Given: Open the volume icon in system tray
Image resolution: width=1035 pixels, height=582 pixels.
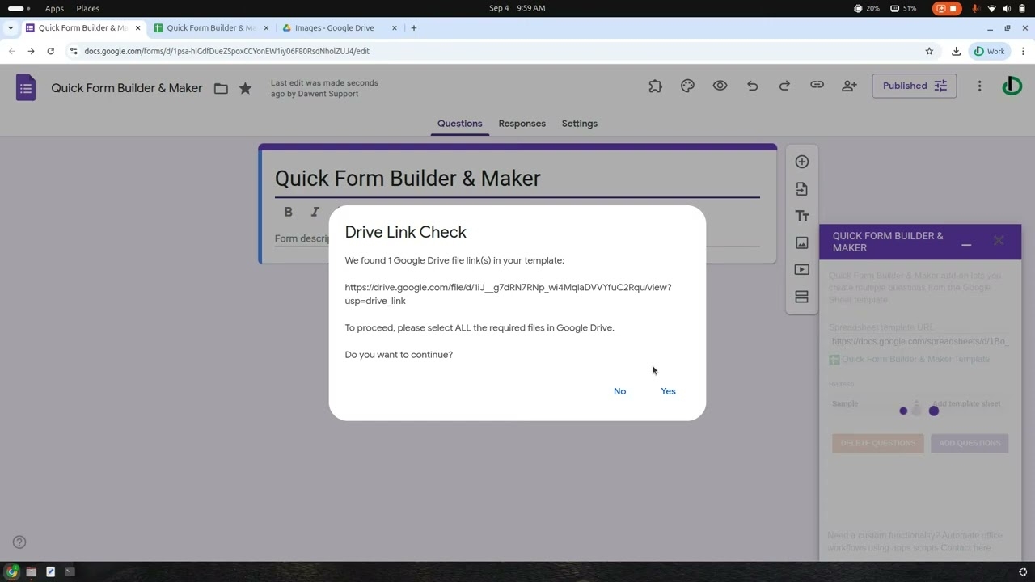Looking at the screenshot, I should 1007,8.
